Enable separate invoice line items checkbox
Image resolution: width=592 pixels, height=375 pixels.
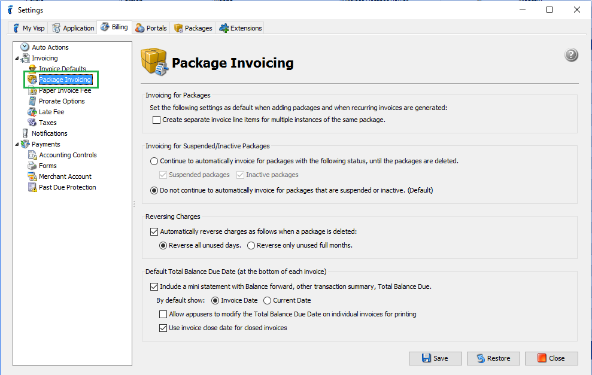[156, 120]
